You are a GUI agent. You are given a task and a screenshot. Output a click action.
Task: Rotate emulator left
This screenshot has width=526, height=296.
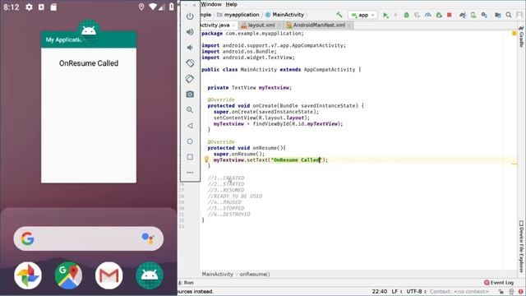click(x=190, y=62)
